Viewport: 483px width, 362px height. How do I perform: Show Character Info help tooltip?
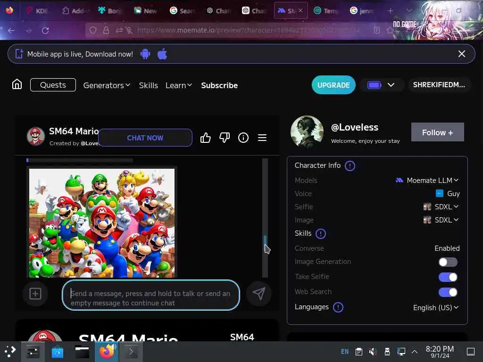(x=350, y=166)
